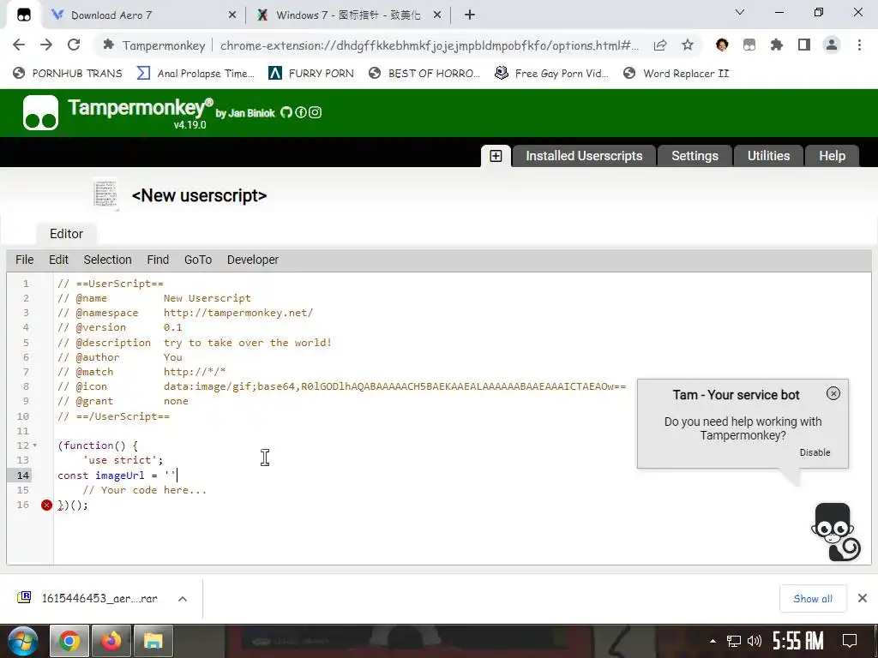Open the Windows Start button
The height and width of the screenshot is (658, 878).
point(22,641)
